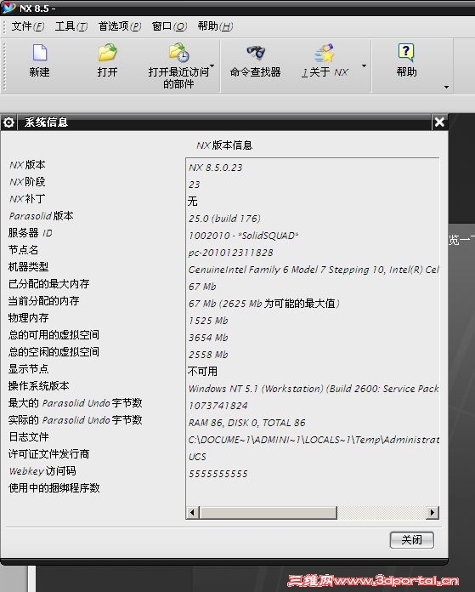Expand the recent parts dropdown arrow

tap(212, 66)
